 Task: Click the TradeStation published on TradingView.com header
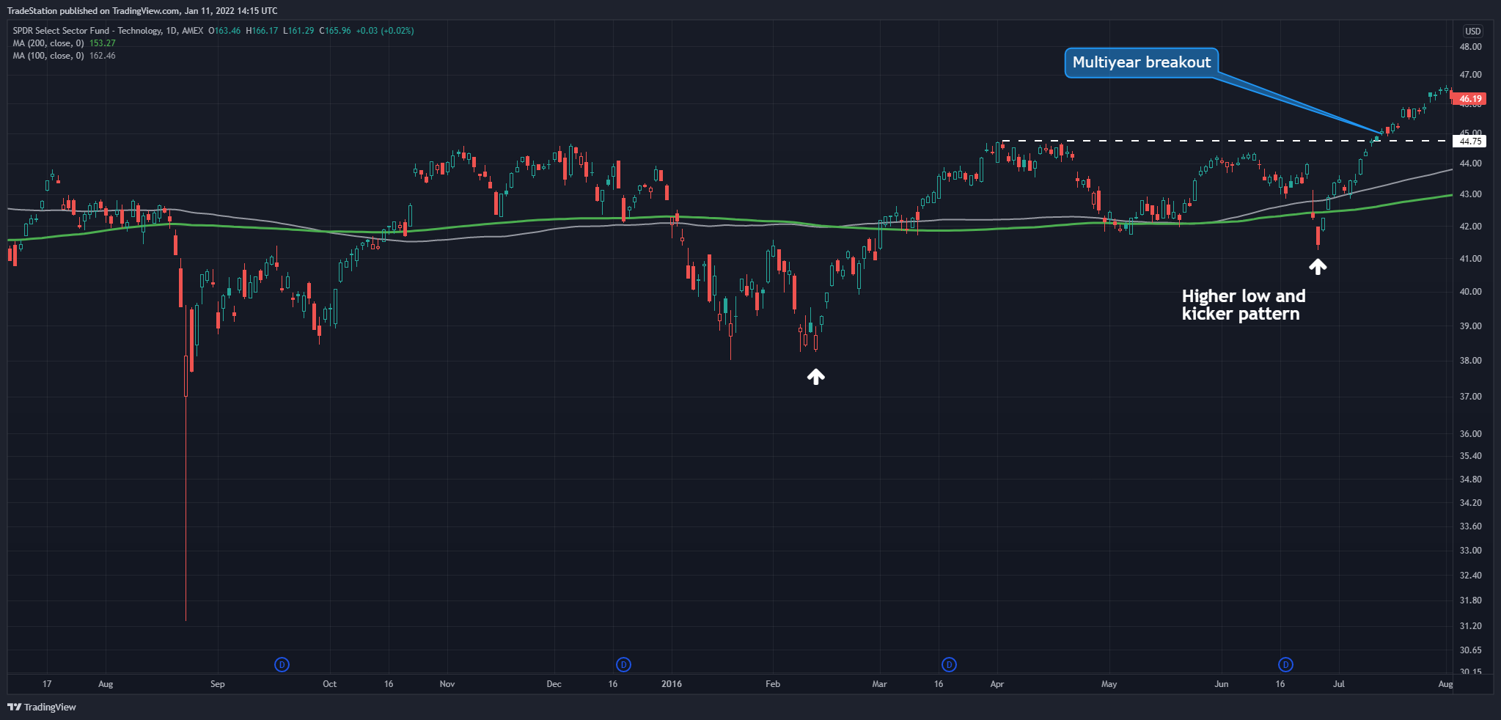point(142,10)
